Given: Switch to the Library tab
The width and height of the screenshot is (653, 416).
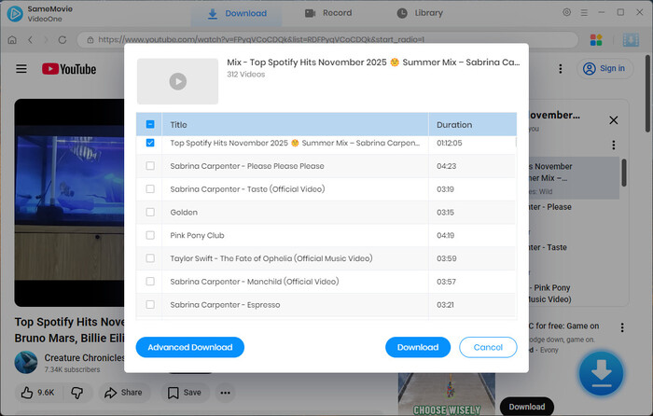Looking at the screenshot, I should 420,13.
